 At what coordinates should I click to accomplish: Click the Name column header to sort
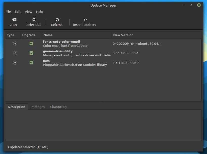pos(48,35)
